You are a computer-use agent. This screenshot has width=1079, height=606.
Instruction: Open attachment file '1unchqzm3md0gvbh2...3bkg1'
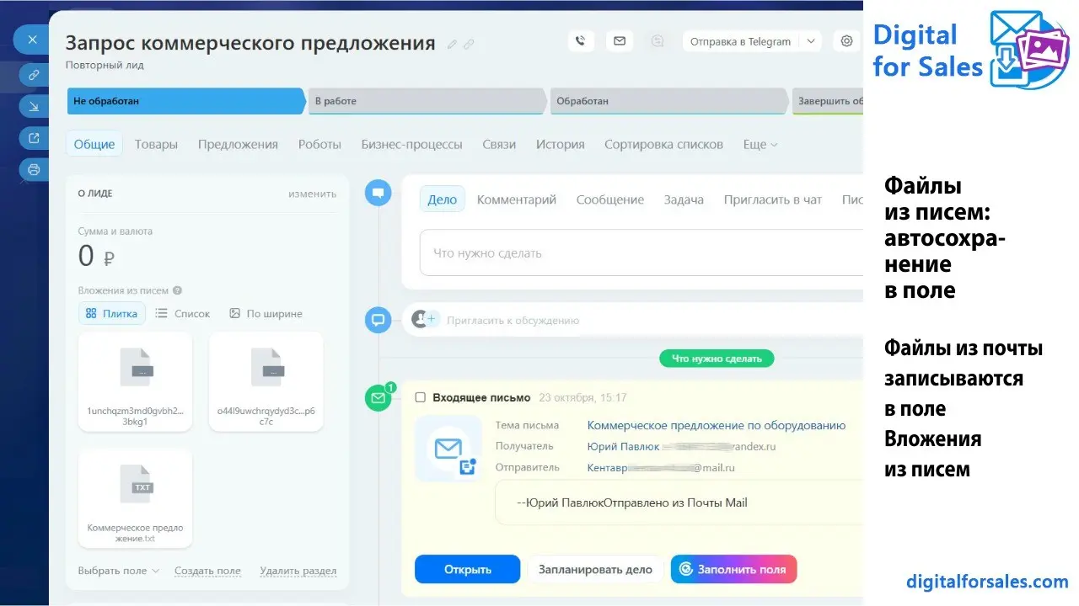coord(135,381)
